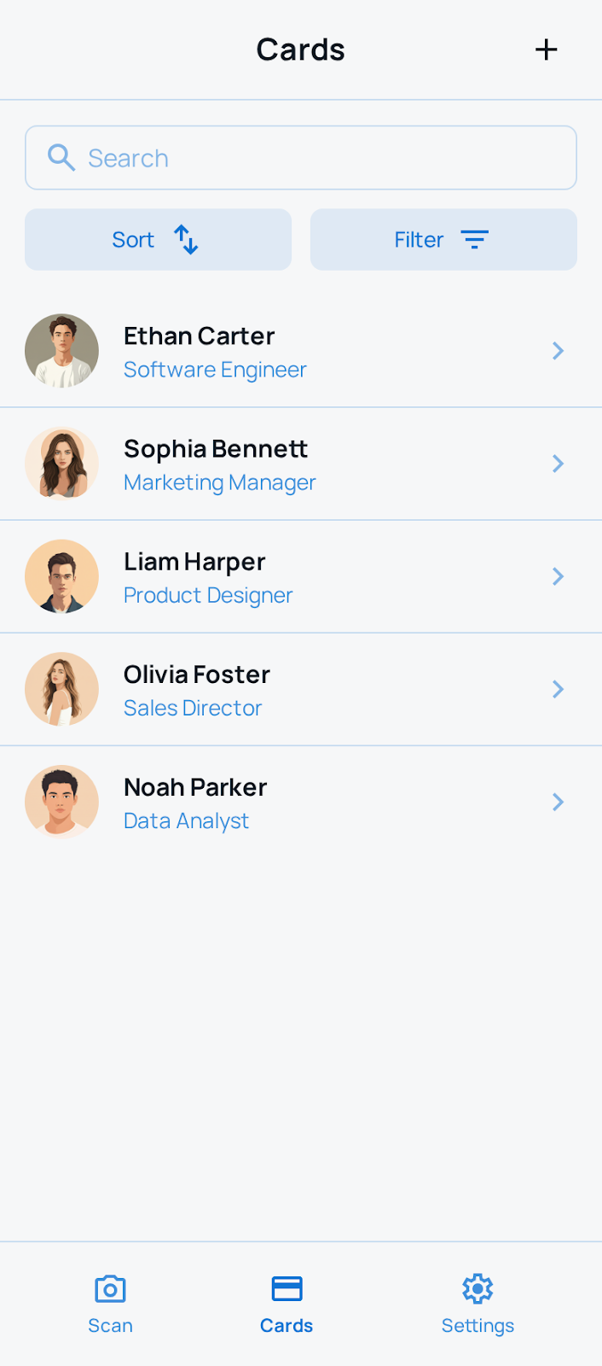Click the filter lines icon
This screenshot has width=602, height=1366.
coord(475,240)
